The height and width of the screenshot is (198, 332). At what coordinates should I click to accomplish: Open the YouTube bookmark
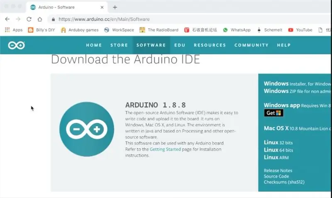coord(300,30)
